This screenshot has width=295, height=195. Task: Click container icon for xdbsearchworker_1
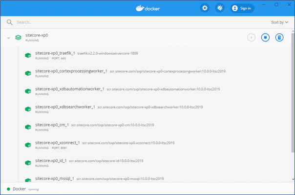(28, 109)
